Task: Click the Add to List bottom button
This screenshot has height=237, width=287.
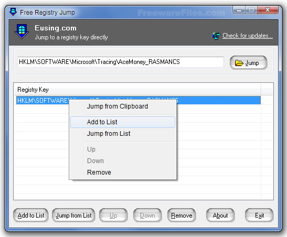Action: coord(31,215)
